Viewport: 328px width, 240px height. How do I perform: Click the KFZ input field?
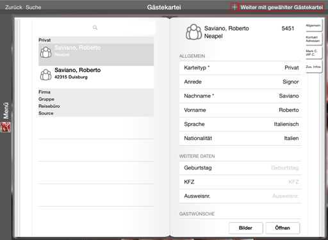tap(240, 182)
